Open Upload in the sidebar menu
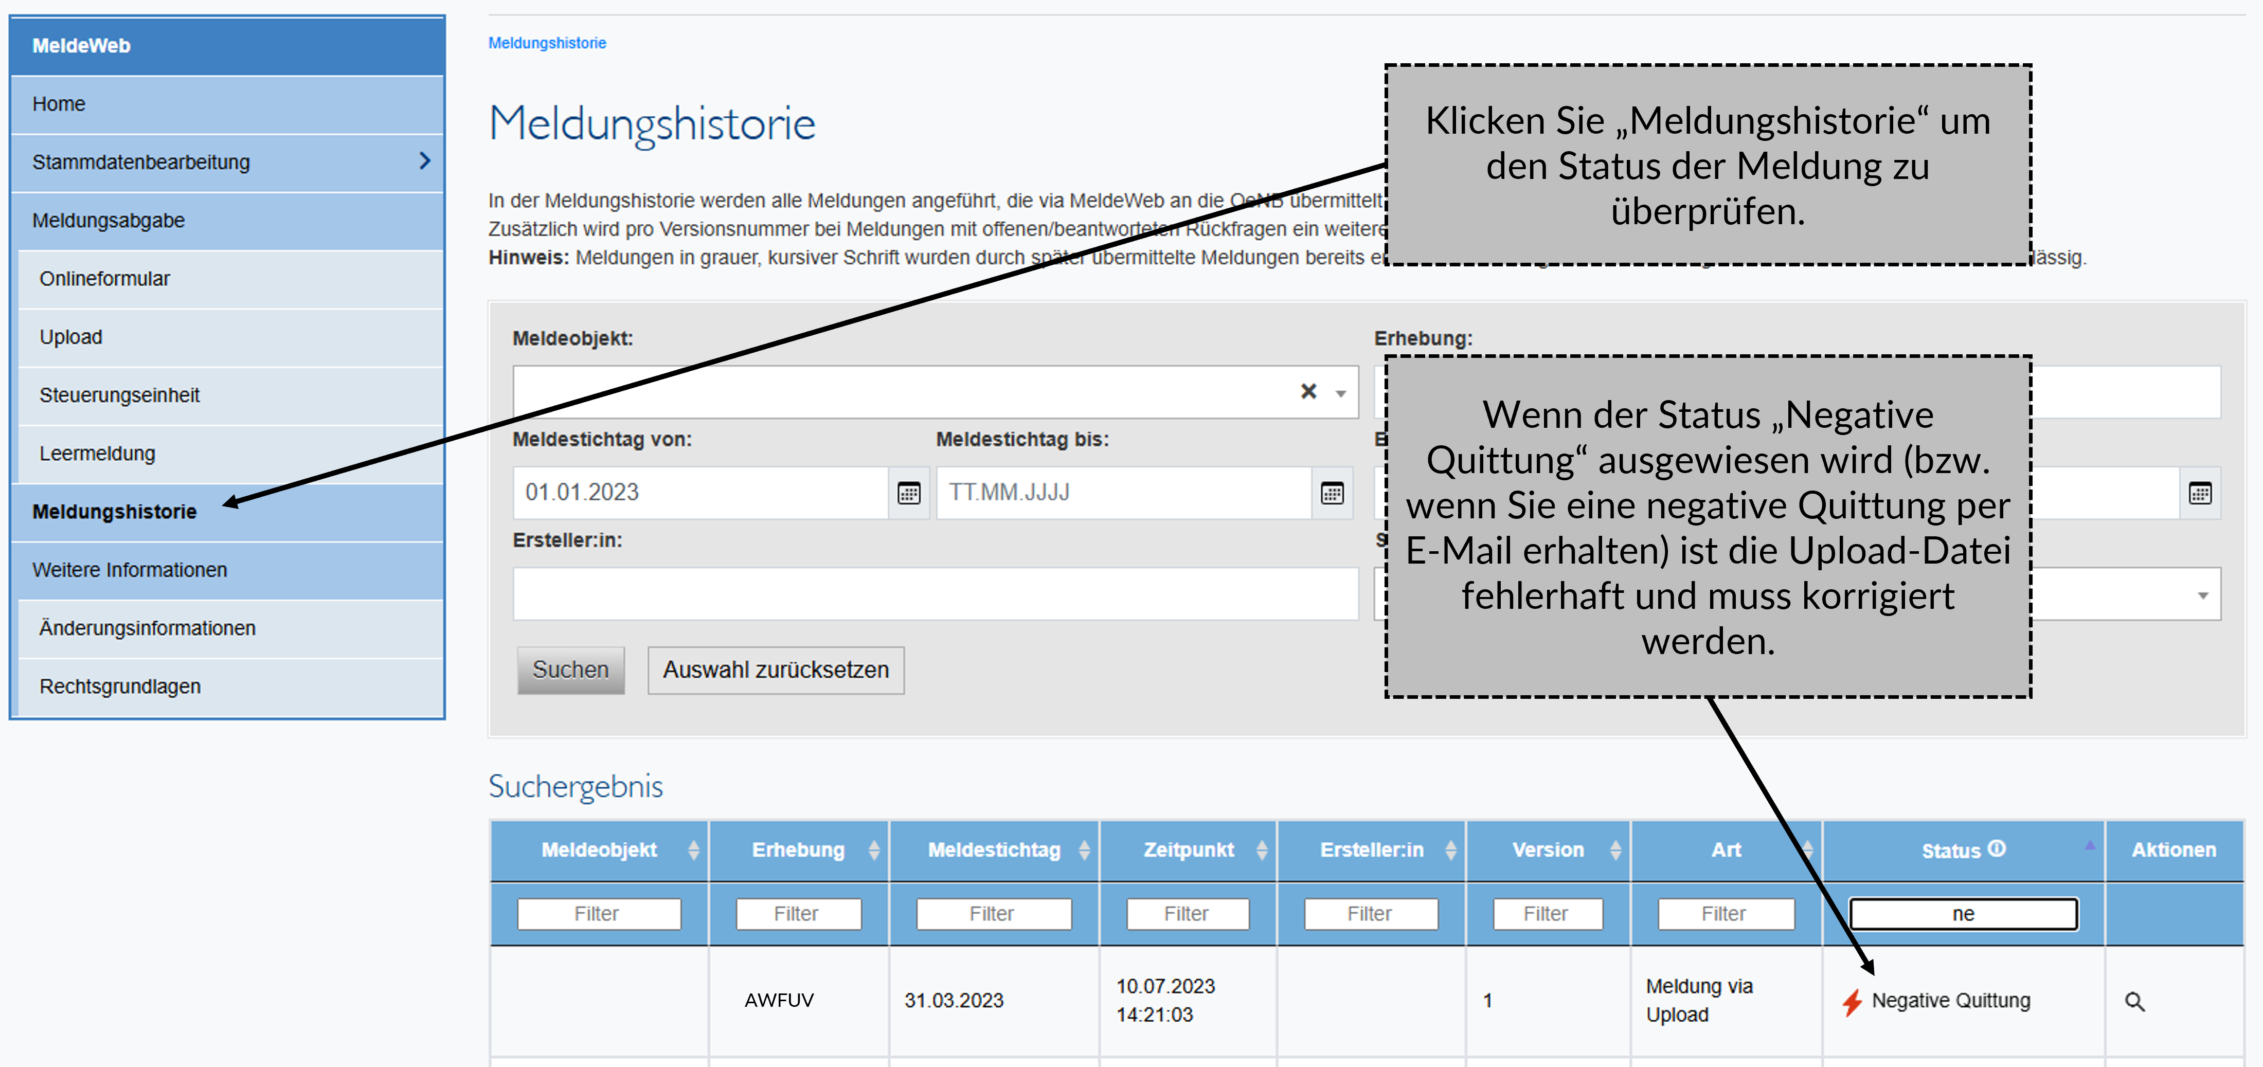Screen dimensions: 2263x1067 [71, 336]
